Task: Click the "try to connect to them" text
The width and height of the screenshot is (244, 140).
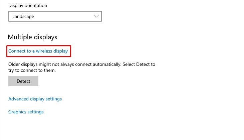Action: [32, 70]
